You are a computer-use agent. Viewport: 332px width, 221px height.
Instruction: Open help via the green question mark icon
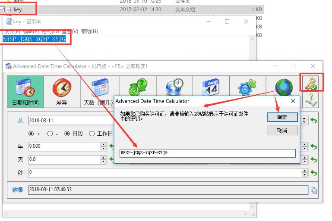coord(310,100)
